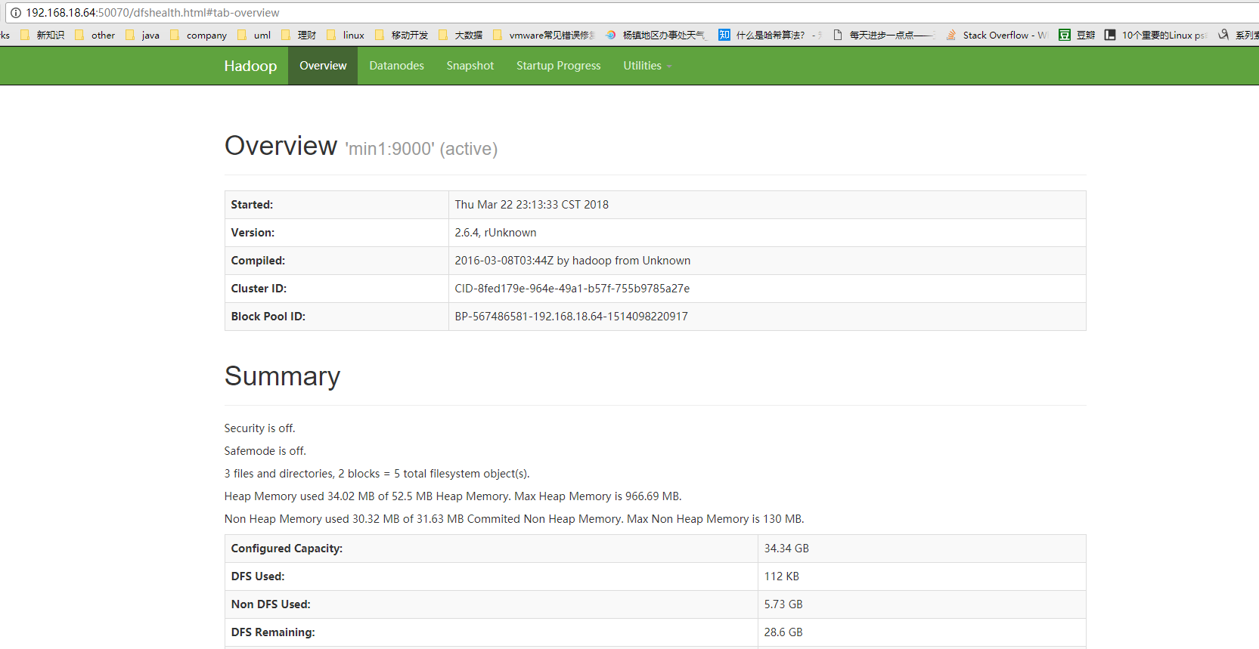Go to the Startup Progress tab

point(558,66)
